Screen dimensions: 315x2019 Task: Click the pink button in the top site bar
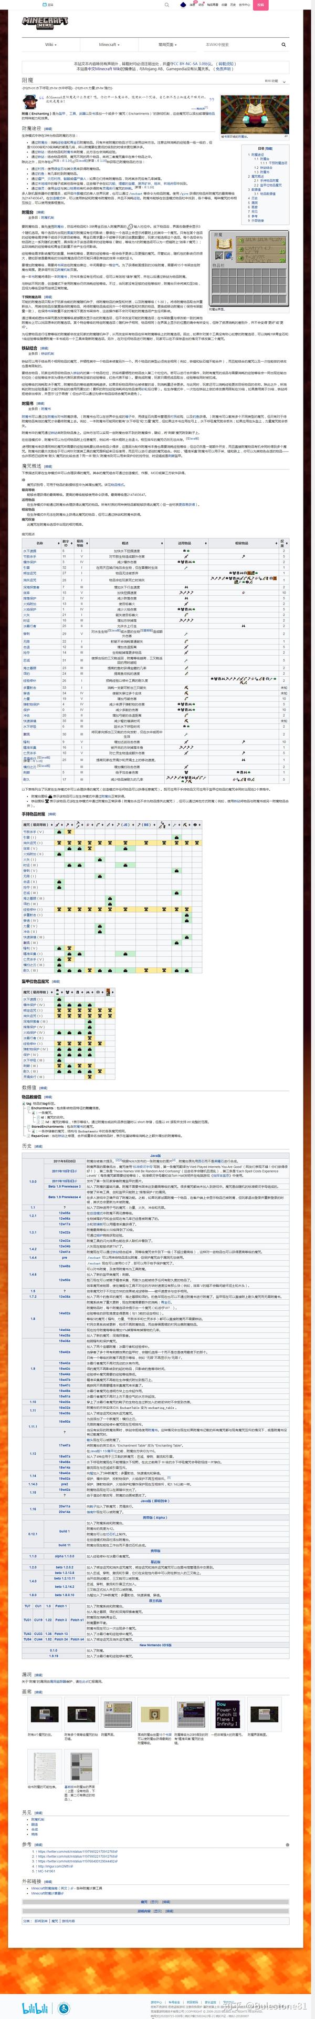click(261, 5)
